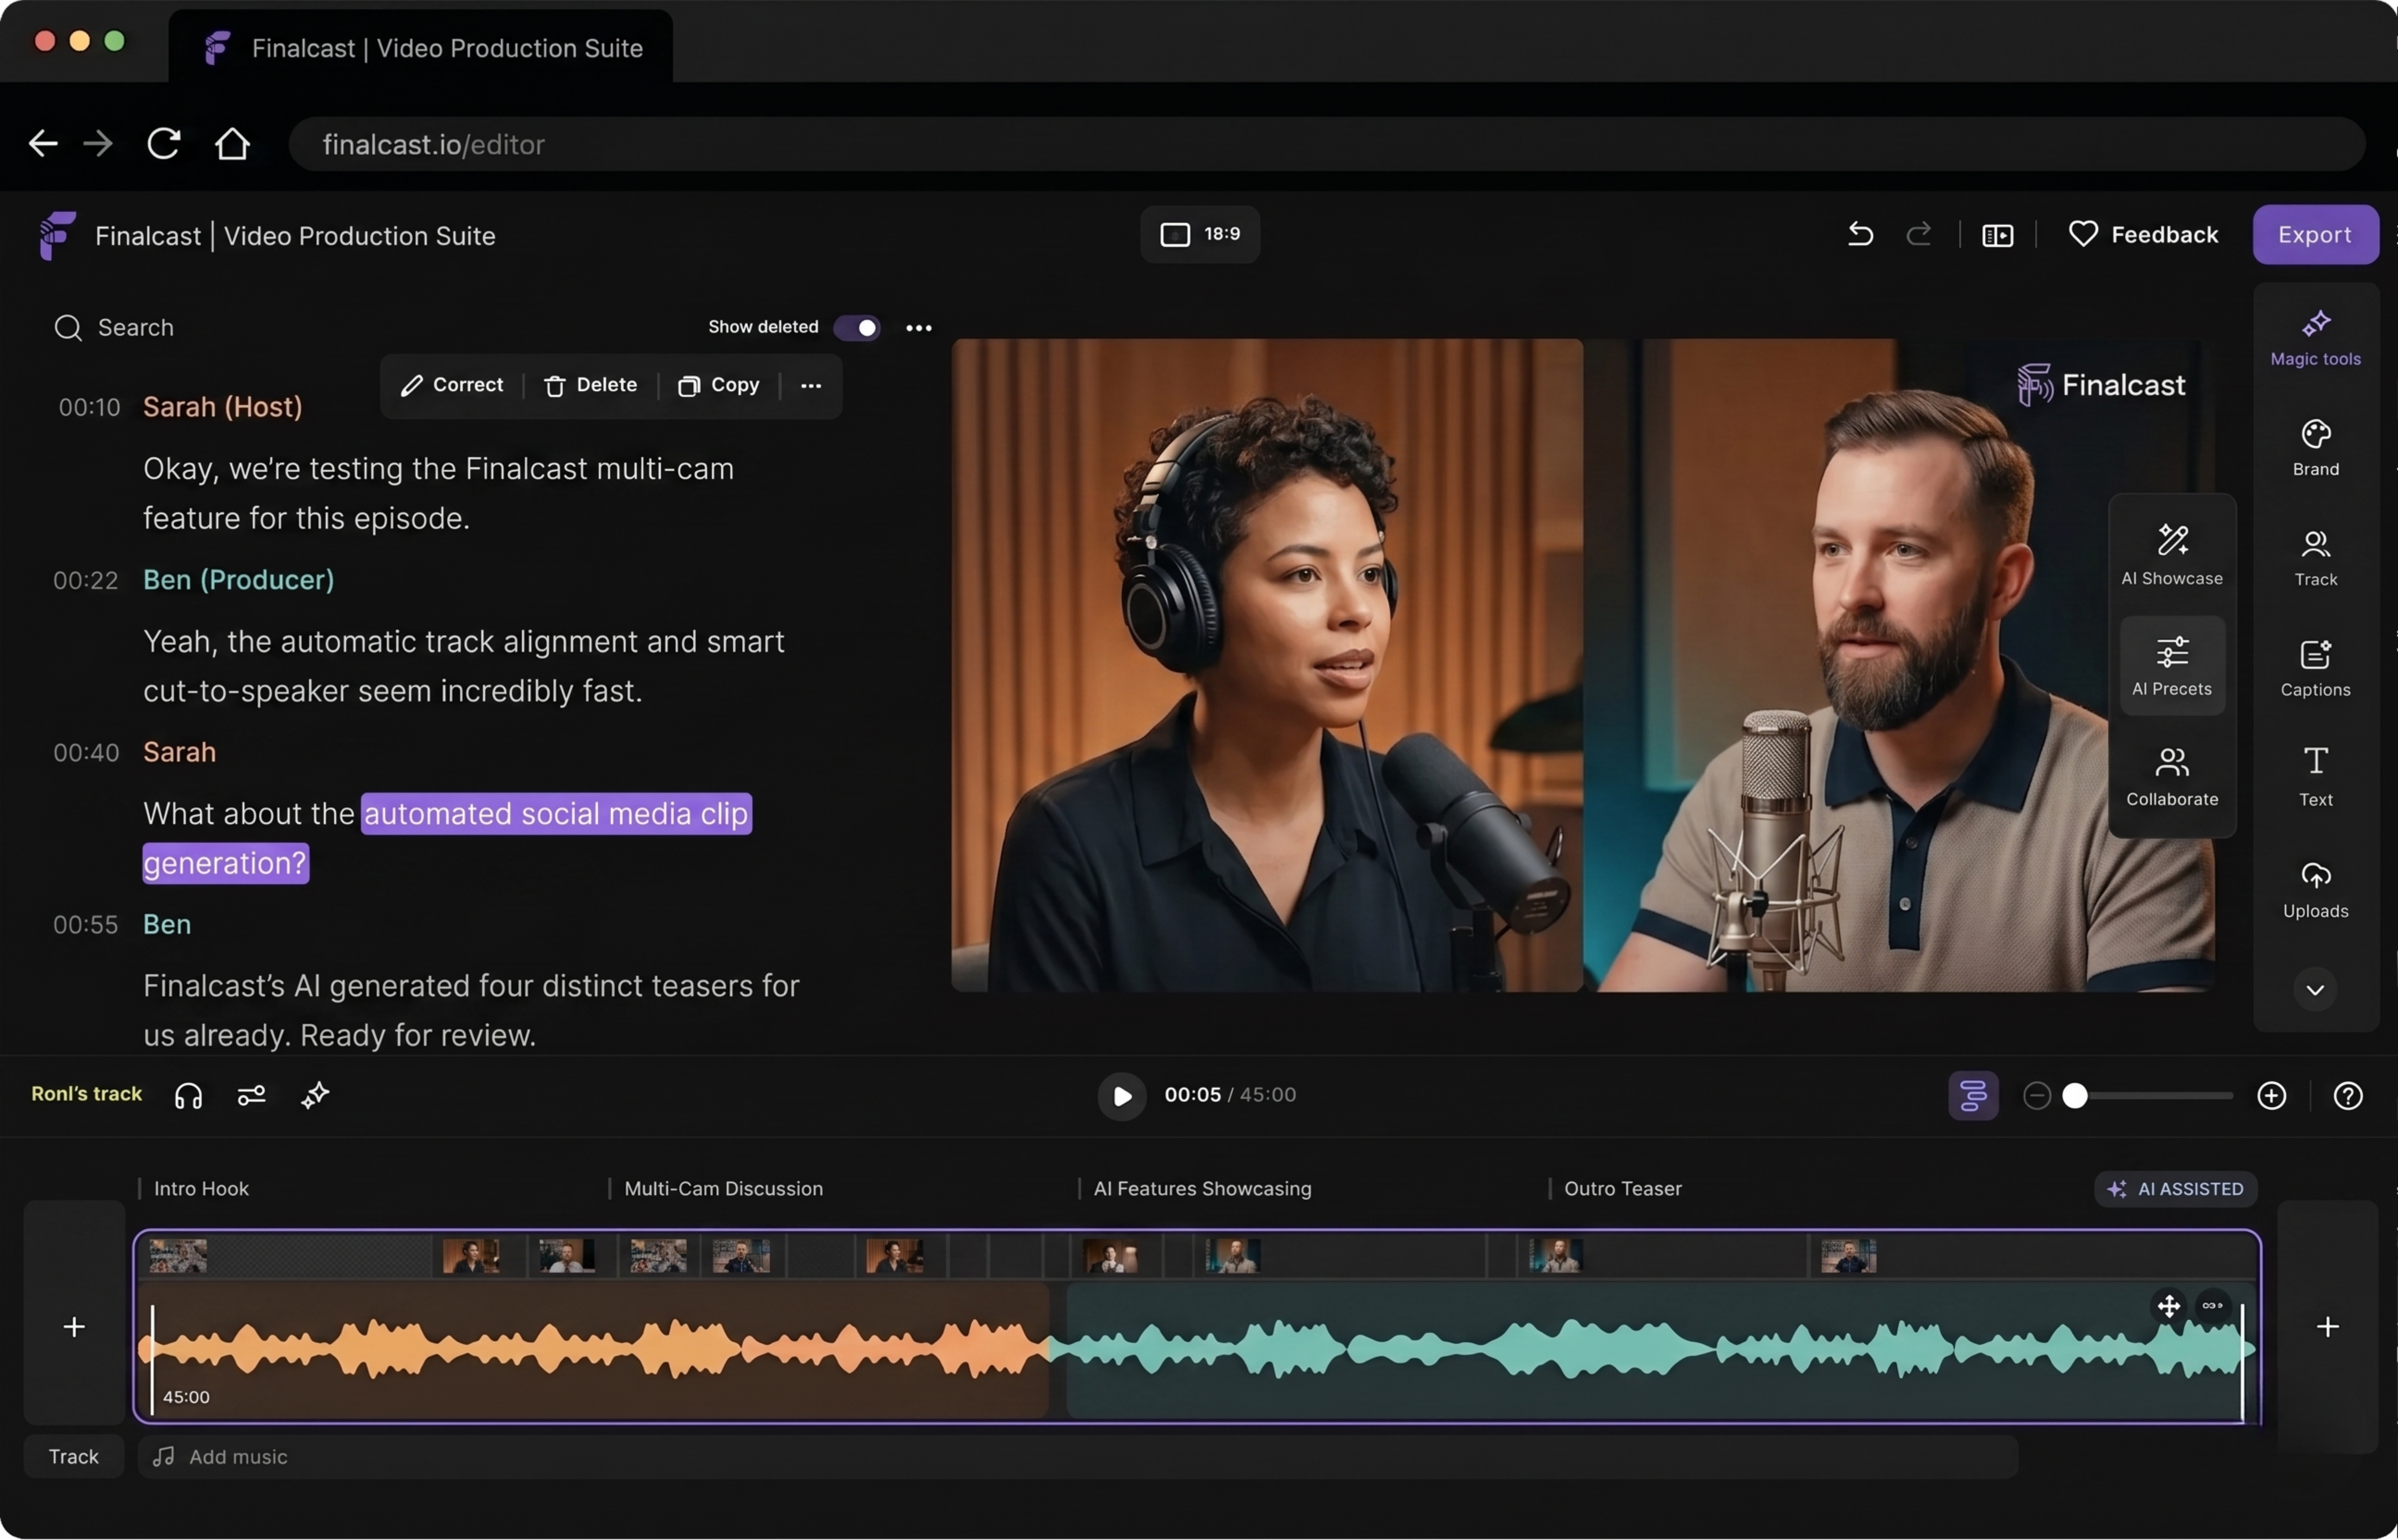The height and width of the screenshot is (1540, 2398).
Task: Open transcript options three-dot menu
Action: click(918, 328)
